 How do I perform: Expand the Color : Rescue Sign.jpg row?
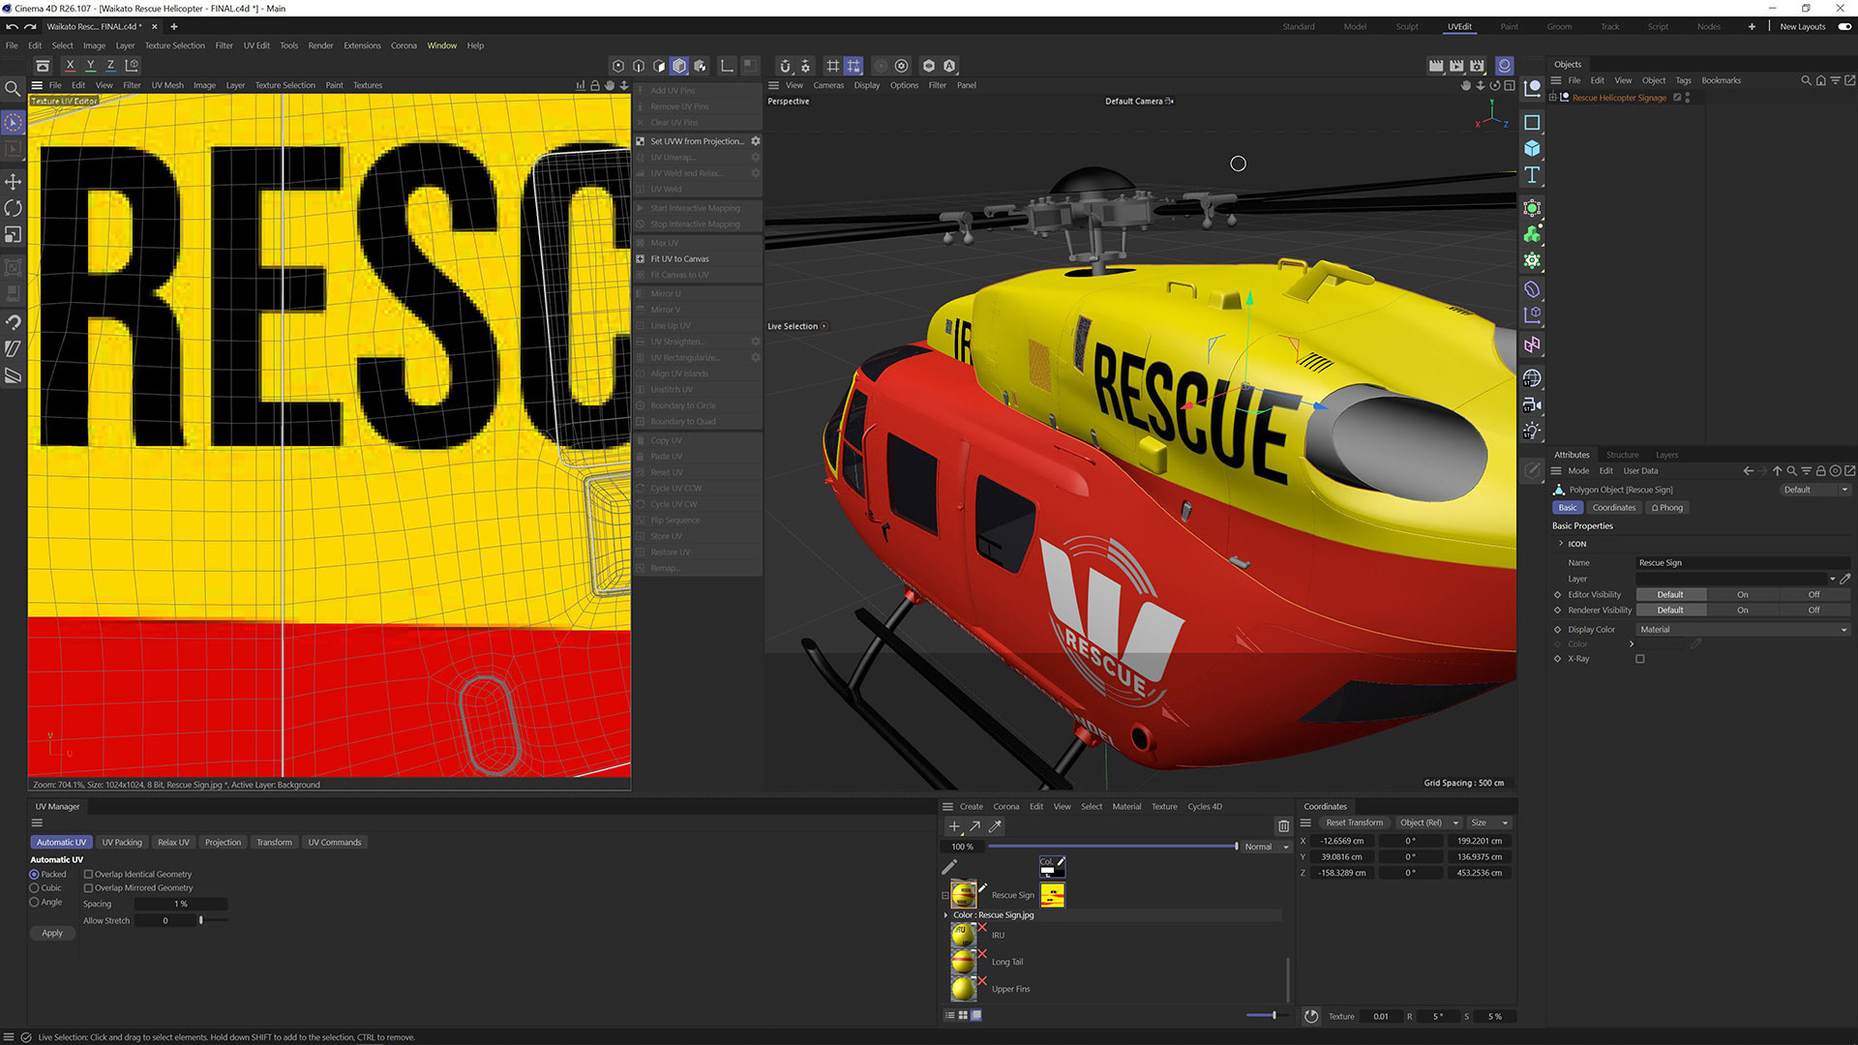pyautogui.click(x=946, y=915)
